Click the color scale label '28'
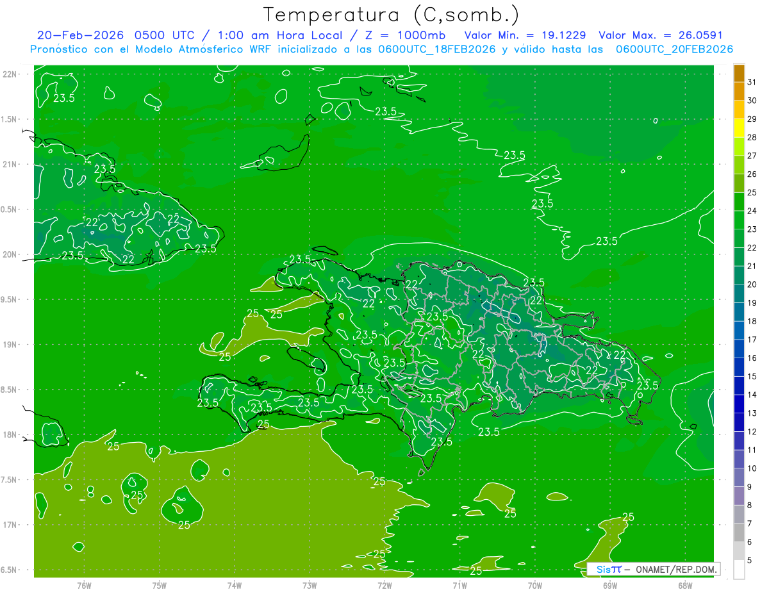 pyautogui.click(x=752, y=137)
